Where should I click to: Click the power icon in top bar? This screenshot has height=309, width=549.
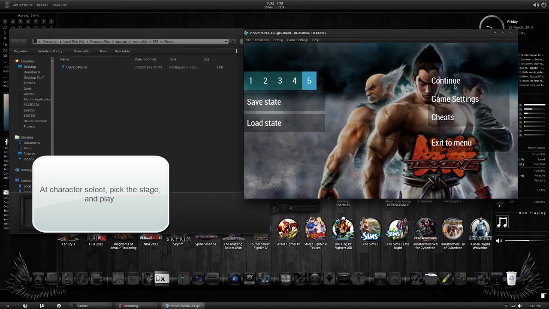tap(544, 5)
